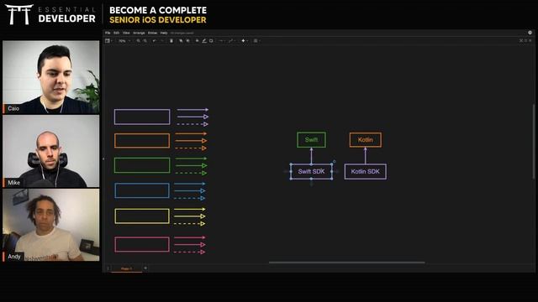Open the Arrange menu
The image size is (538, 302).
click(139, 33)
